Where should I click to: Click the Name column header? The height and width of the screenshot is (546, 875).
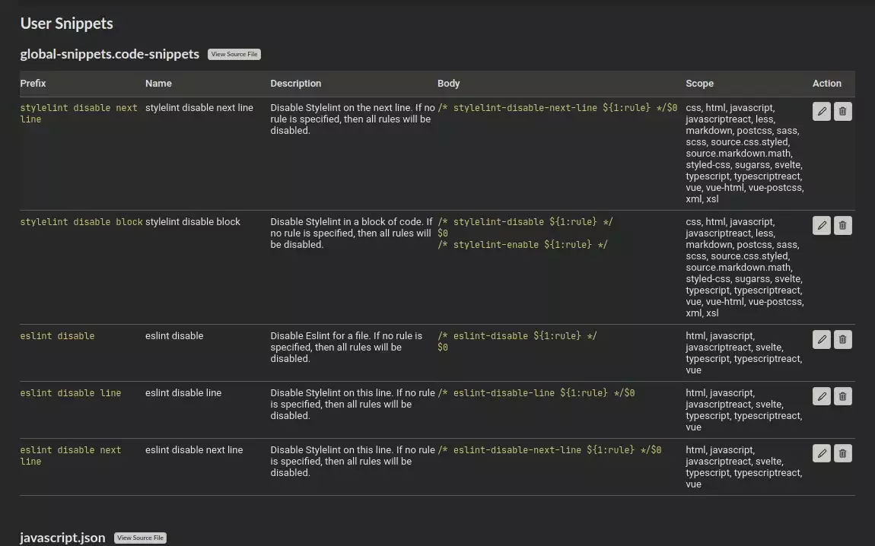tap(158, 83)
